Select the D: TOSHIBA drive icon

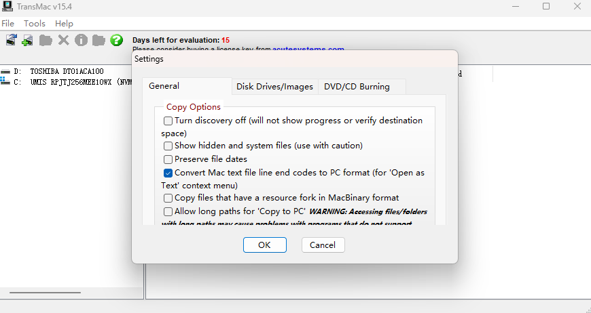(x=6, y=72)
